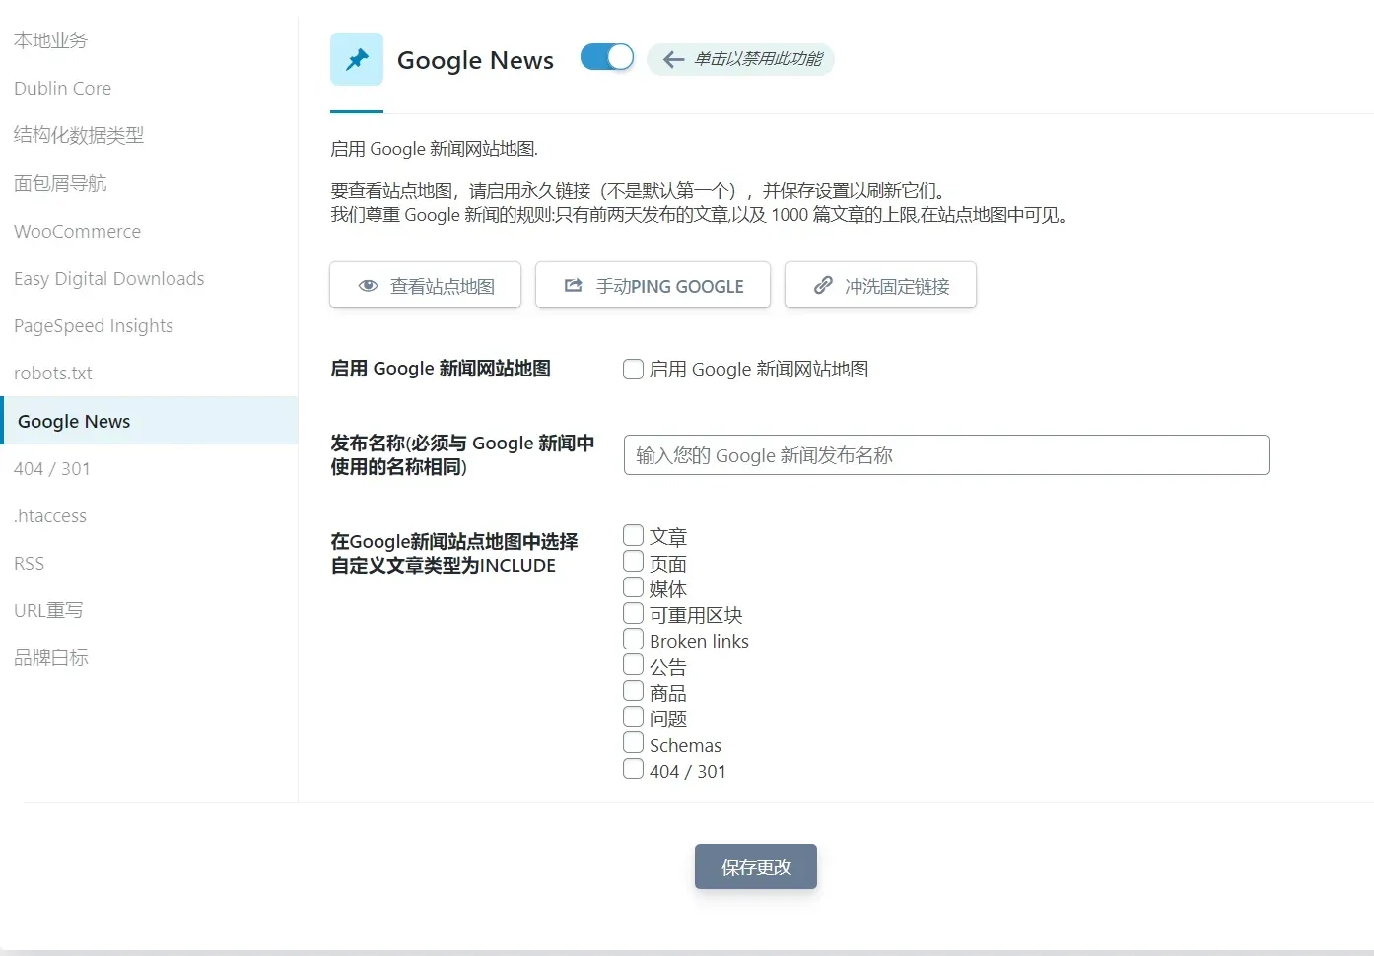1374x956 pixels.
Task: Check the 公告 post type checkbox
Action: pos(634,665)
